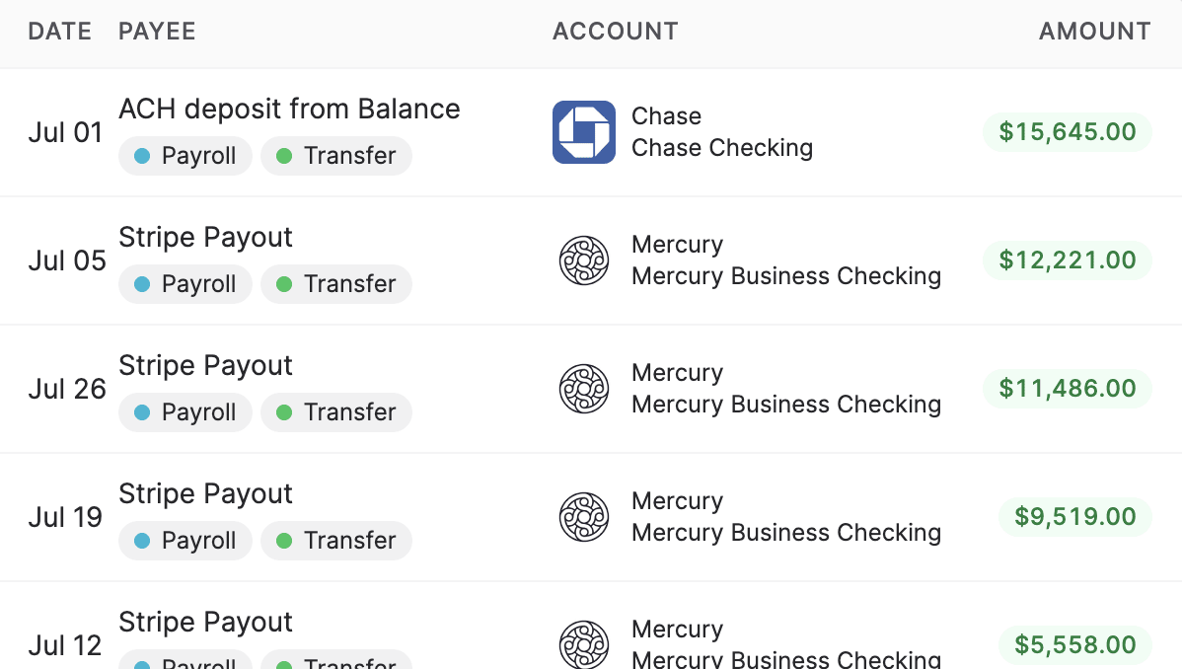Toggle the Payroll tag on Jul 26 row
Viewport: 1182px width, 669px height.
pyautogui.click(x=185, y=412)
